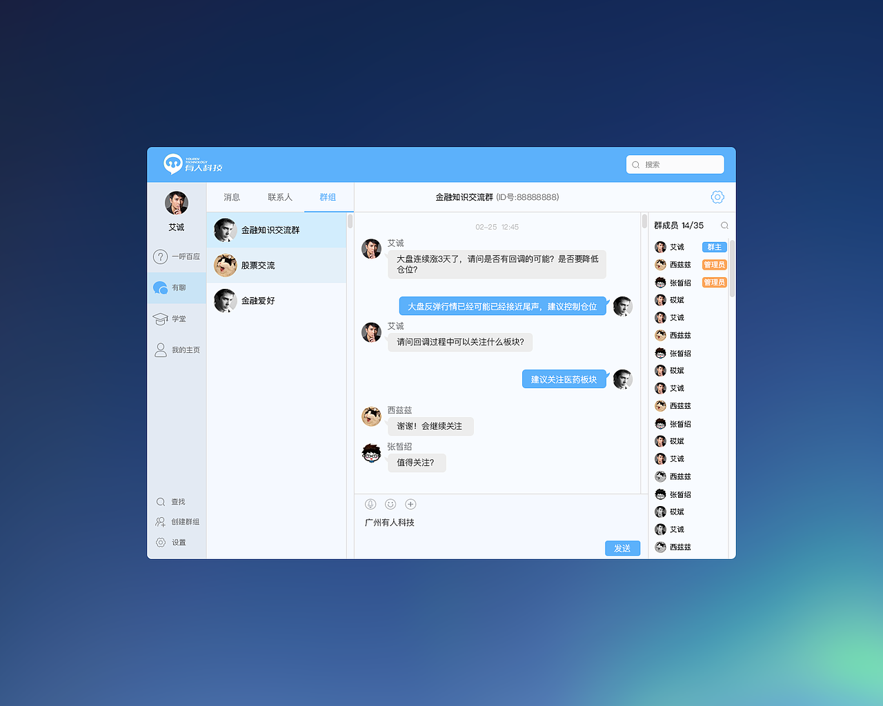Click 设置 at the sidebar bottom
Image resolution: width=883 pixels, height=706 pixels.
(x=161, y=542)
